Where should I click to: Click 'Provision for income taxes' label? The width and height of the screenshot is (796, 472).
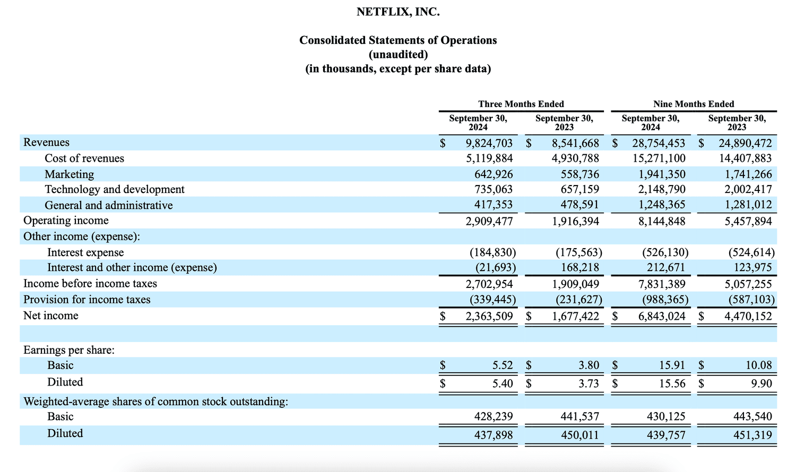point(87,300)
